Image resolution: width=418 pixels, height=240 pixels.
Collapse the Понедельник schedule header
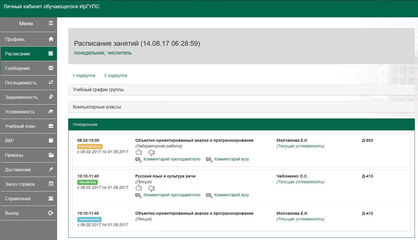pos(241,124)
